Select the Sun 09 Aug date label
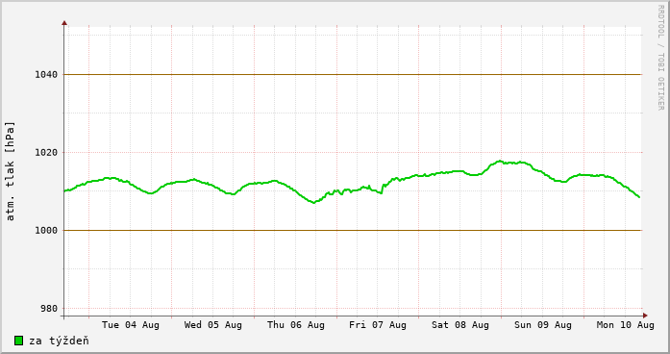The height and width of the screenshot is (354, 670). (x=543, y=325)
